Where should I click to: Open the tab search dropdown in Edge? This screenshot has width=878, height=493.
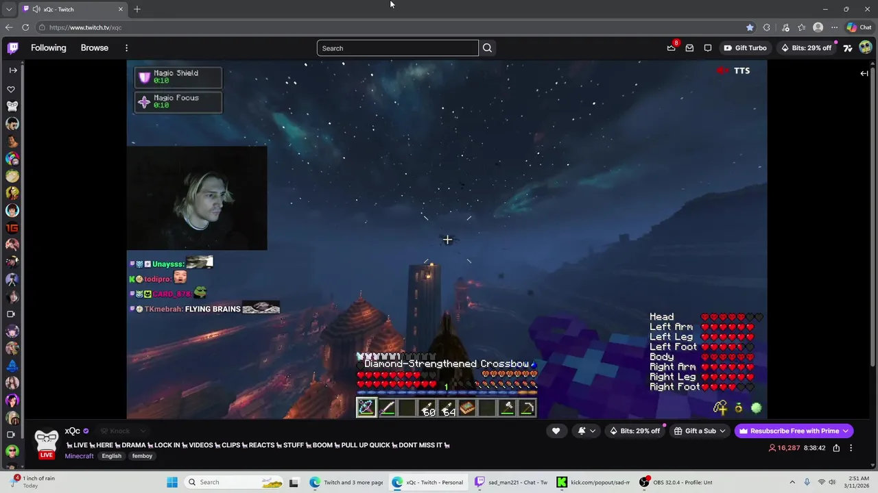pyautogui.click(x=9, y=9)
